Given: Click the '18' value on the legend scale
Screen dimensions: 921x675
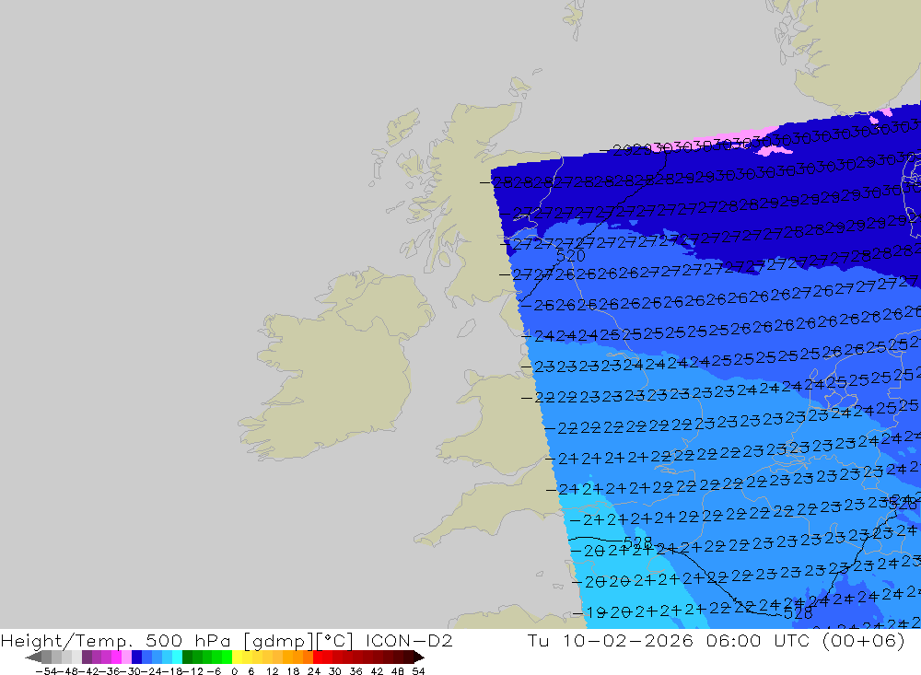Looking at the screenshot, I should [293, 671].
